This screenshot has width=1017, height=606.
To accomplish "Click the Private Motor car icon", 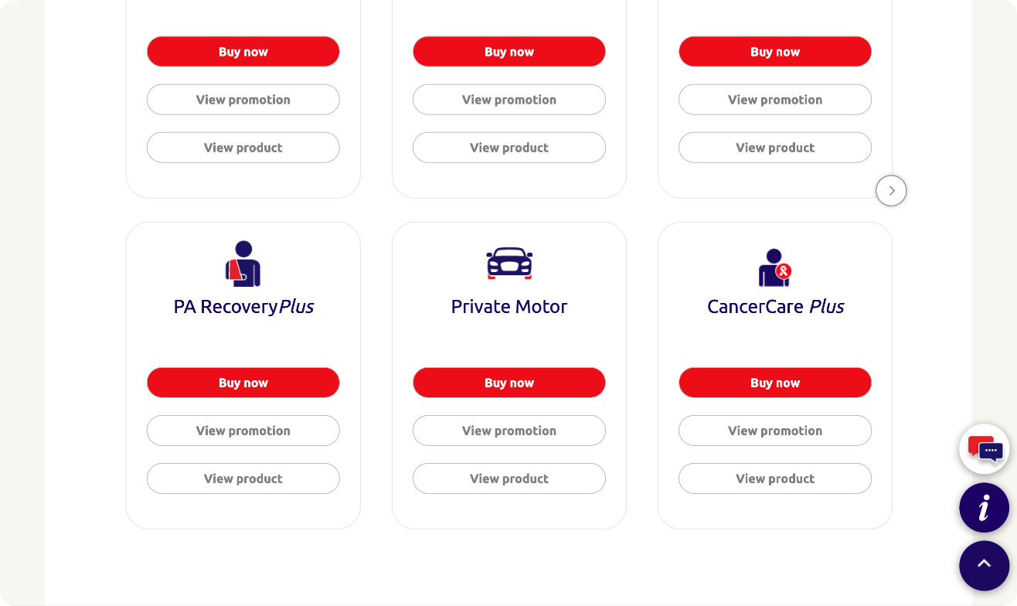I will [x=509, y=264].
